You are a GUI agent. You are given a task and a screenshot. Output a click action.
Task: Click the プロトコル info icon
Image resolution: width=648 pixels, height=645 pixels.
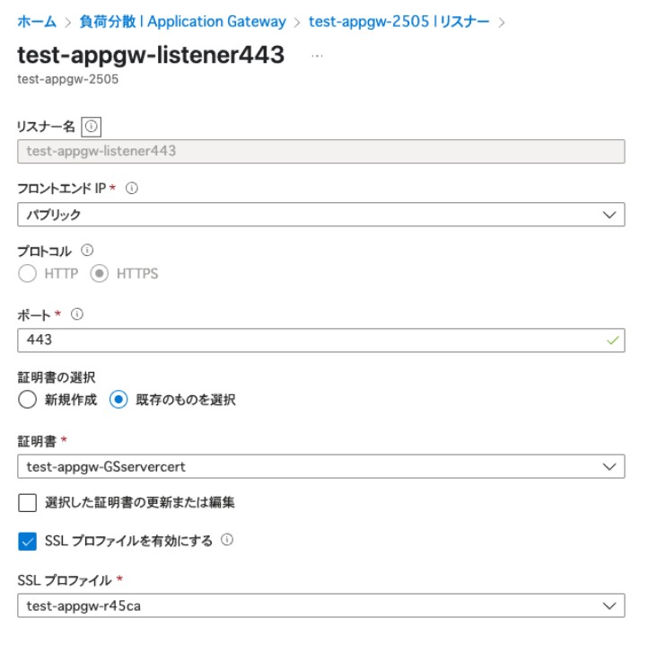click(87, 251)
